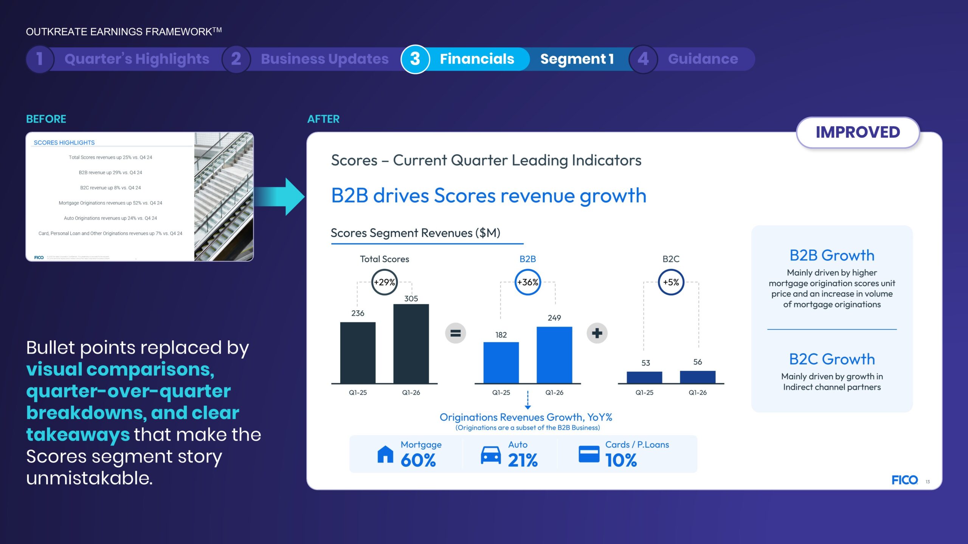Screen dimensions: 968x544
Task: Click the Segment 1 sub-tab
Action: pos(577,59)
